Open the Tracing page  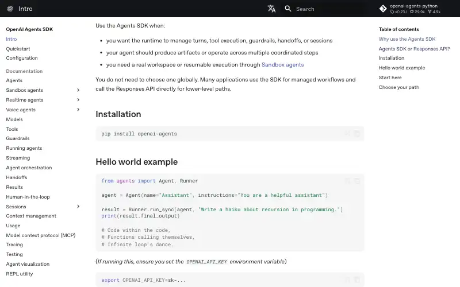[x=14, y=245]
